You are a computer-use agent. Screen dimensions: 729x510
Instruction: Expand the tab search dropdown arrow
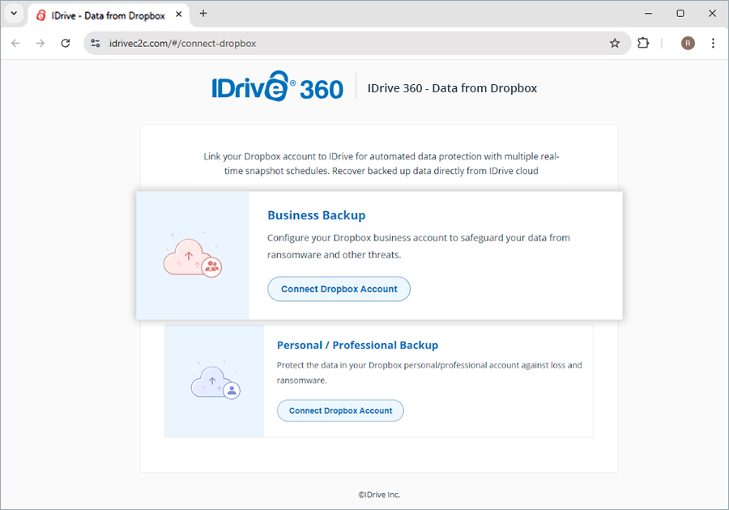click(x=14, y=14)
